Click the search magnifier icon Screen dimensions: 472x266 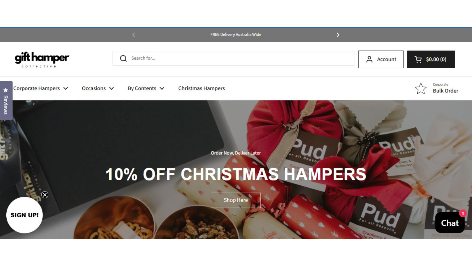pos(123,58)
